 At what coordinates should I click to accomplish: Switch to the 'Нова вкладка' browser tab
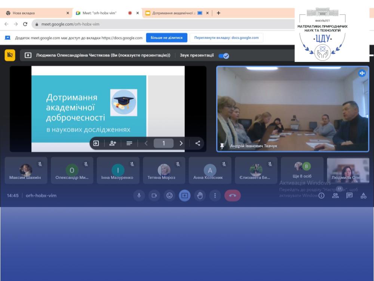tap(36, 13)
